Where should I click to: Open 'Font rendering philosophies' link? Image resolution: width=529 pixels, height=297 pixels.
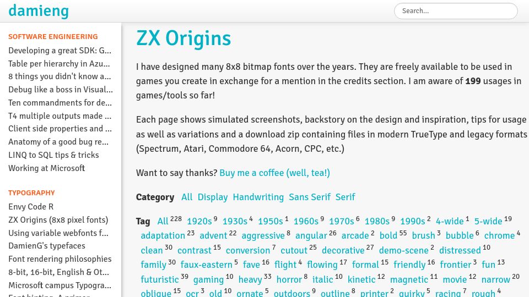coord(60,259)
